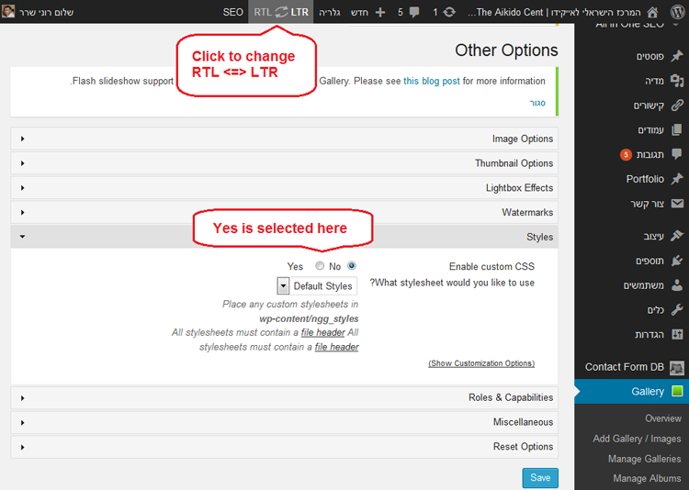Viewport: 689px width, 490px height.
Task: Click the user avatar in admin bar
Action: pyautogui.click(x=8, y=12)
